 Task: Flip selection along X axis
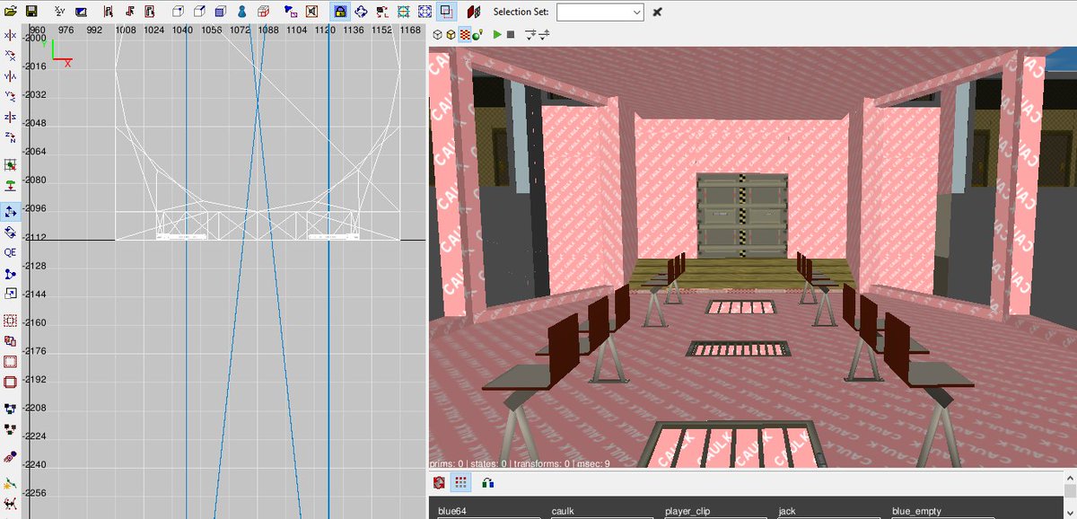click(10, 35)
